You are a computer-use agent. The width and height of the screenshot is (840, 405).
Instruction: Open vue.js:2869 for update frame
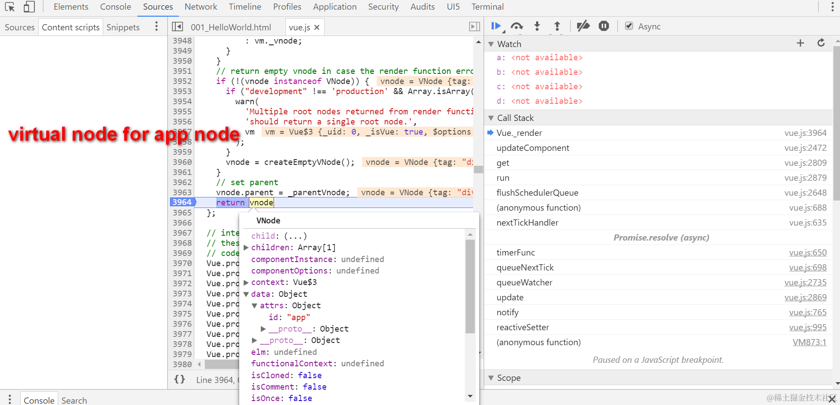coord(805,297)
